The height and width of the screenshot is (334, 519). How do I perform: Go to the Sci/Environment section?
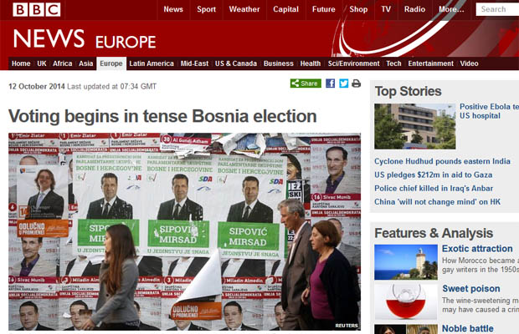(x=353, y=63)
